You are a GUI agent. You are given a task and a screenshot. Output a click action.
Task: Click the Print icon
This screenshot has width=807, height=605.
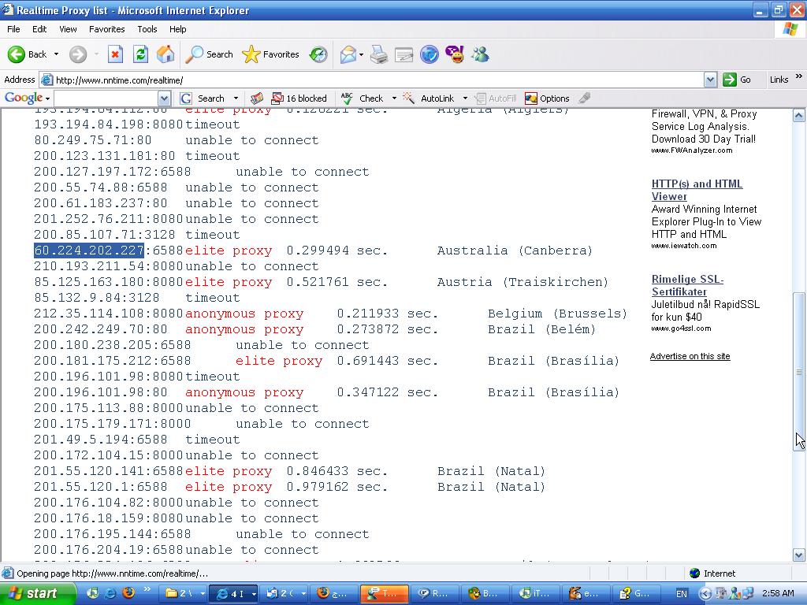tap(379, 54)
